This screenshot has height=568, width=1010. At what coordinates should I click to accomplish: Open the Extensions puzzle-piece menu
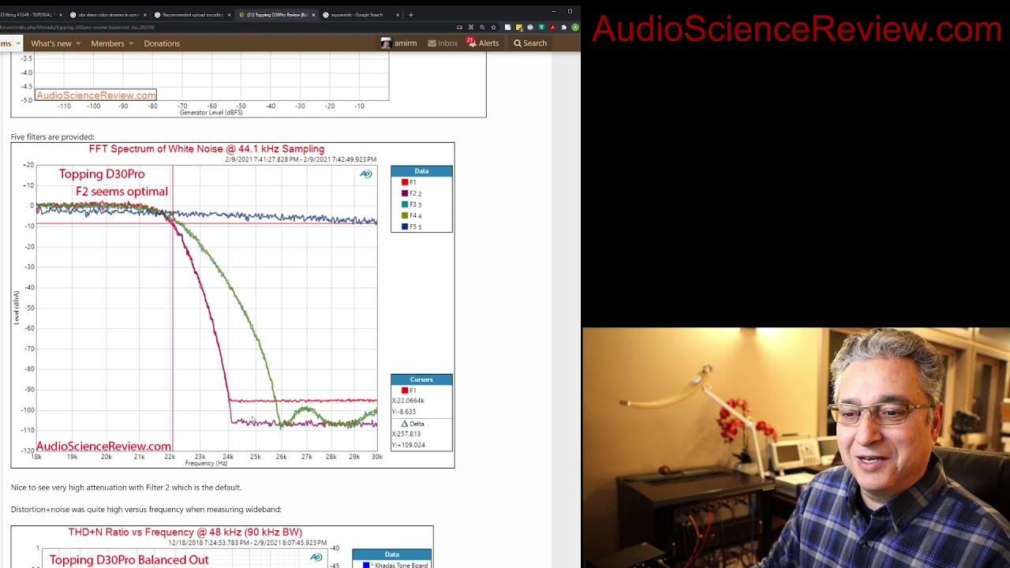[563, 28]
